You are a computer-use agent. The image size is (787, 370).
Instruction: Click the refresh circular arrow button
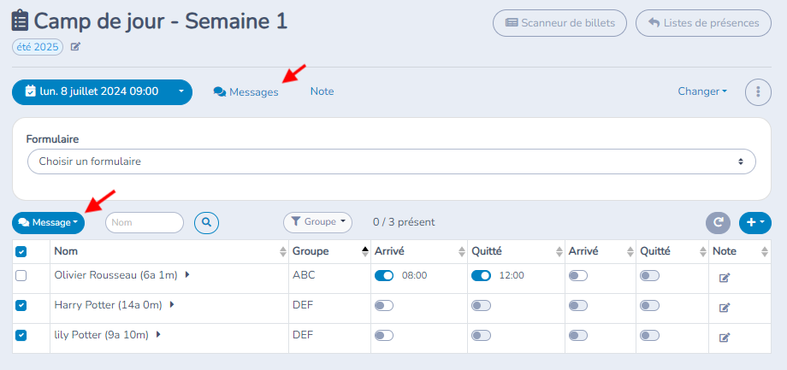(719, 223)
